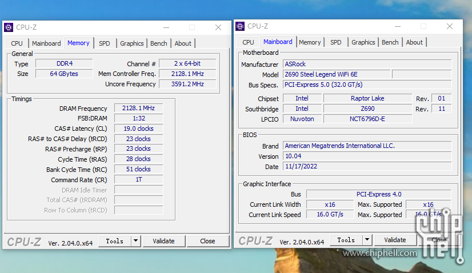Click the Size field showing 64 GBytes
Screen dimensions: 472x273
[64, 74]
